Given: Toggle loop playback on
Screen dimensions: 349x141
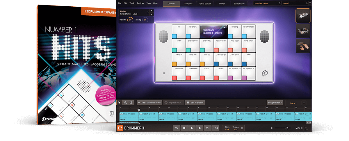Looking at the screenshot, I should click(176, 128).
